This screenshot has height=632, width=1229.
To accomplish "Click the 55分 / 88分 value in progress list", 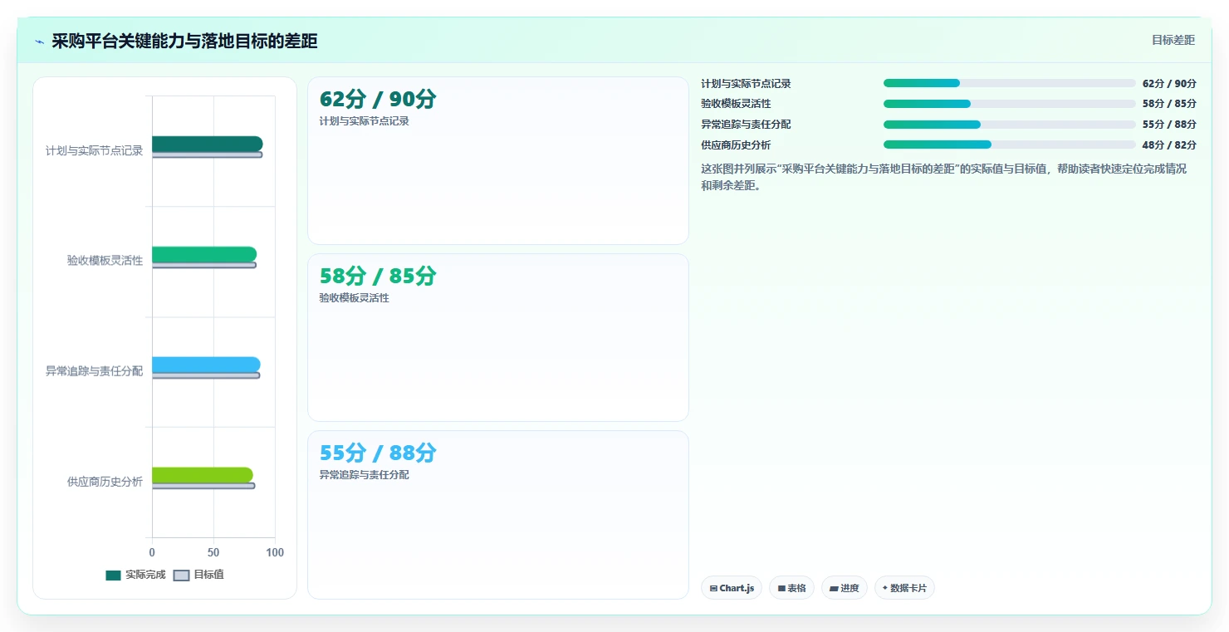I will coord(1169,125).
